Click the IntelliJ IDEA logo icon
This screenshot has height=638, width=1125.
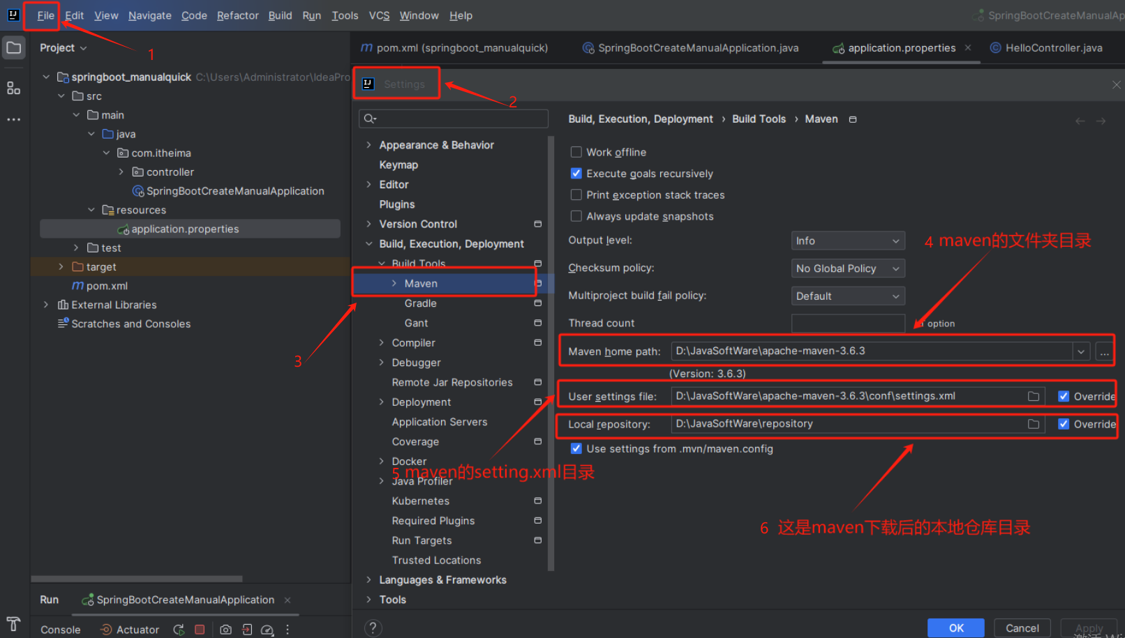click(x=13, y=15)
